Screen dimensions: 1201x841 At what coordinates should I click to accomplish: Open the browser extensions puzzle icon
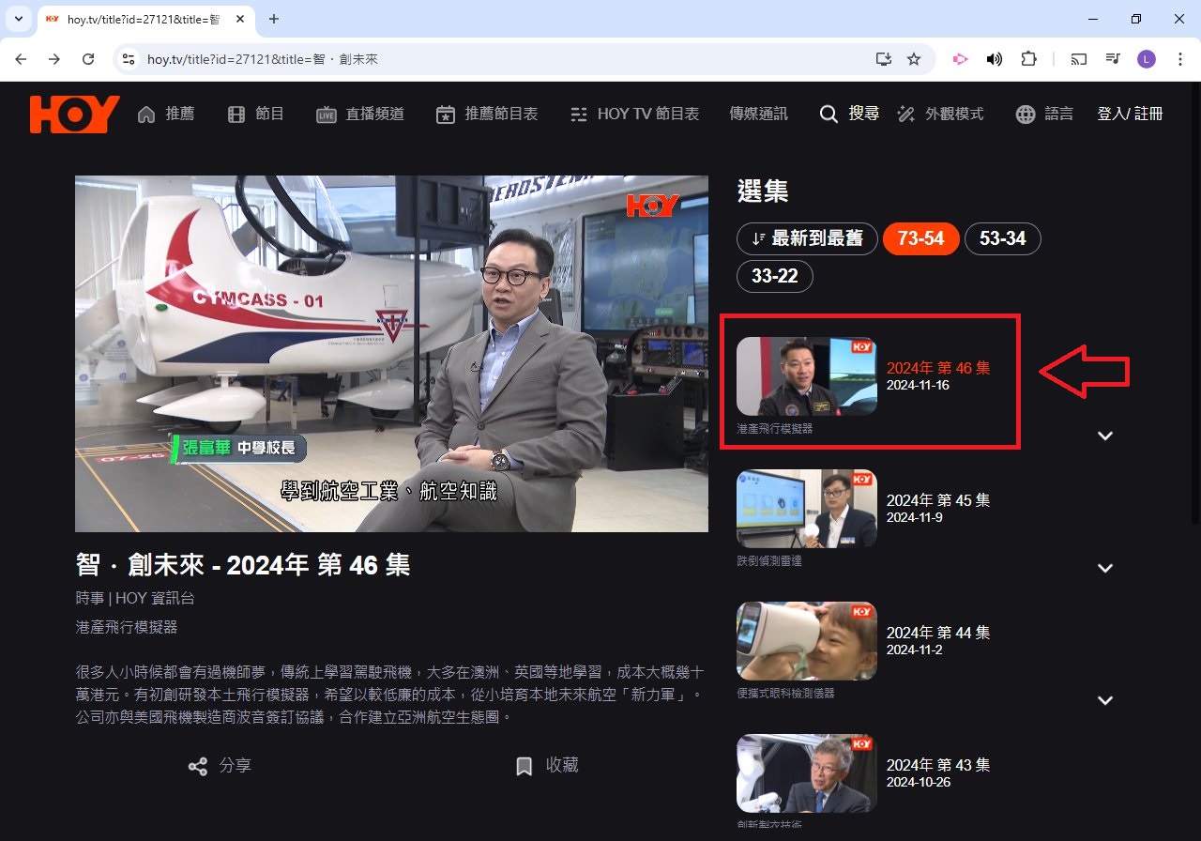(x=1028, y=59)
